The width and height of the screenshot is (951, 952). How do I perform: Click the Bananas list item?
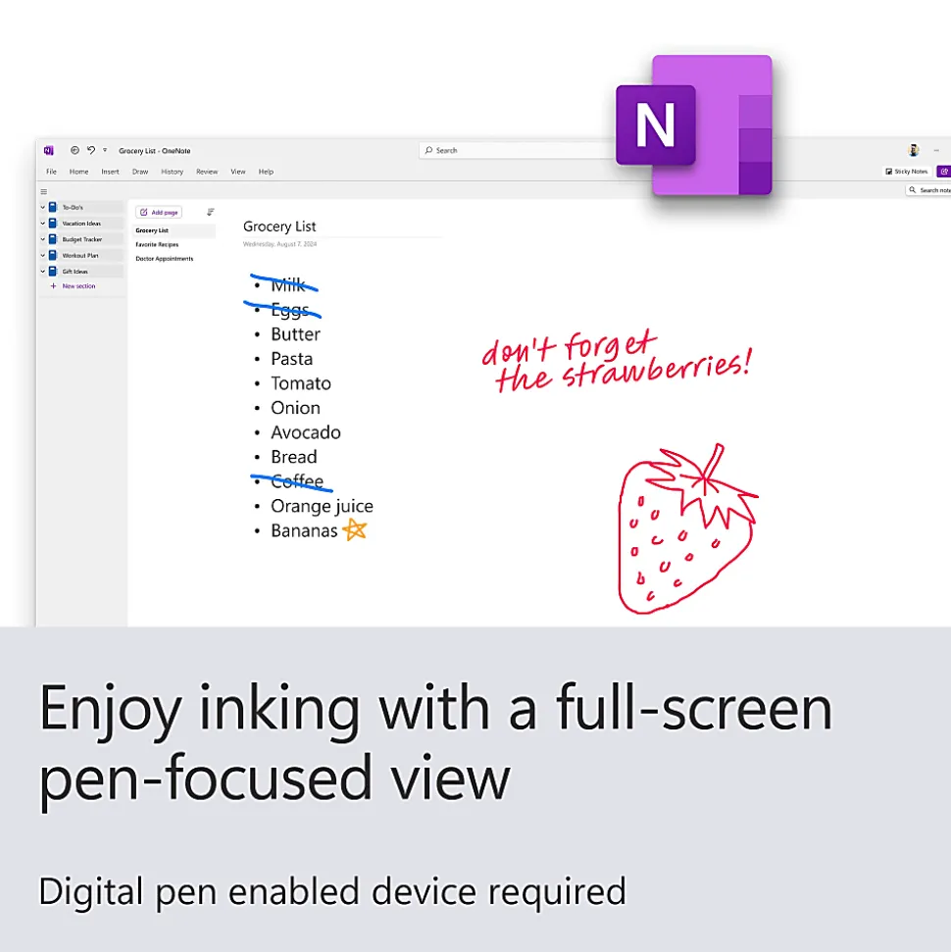click(x=304, y=530)
